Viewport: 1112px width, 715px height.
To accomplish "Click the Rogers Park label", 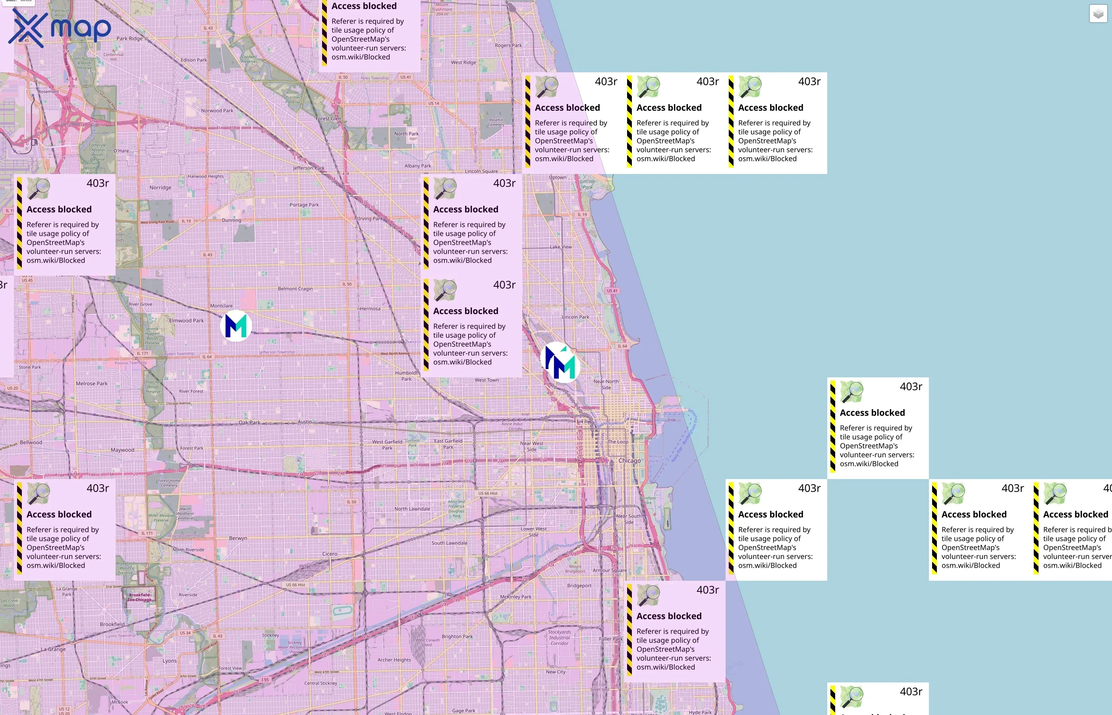I will (508, 46).
